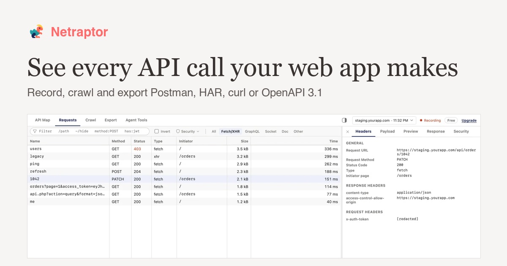Click the POST method cell

pyautogui.click(x=116, y=172)
